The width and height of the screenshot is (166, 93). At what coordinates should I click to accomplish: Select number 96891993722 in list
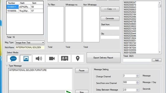point(130,43)
